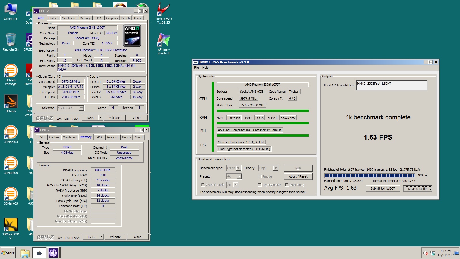This screenshot has height=259, width=460.
Task: Open File menu in HWBOT x265
Action: (196, 68)
